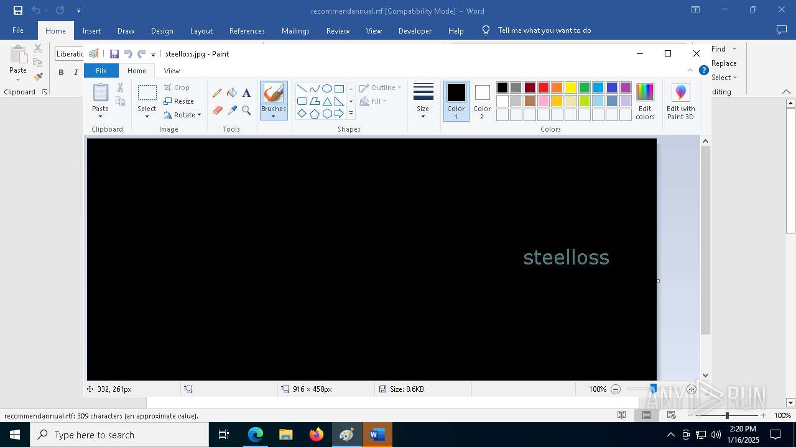This screenshot has width=796, height=447.
Task: Choose the Right arrow shape
Action: (339, 114)
